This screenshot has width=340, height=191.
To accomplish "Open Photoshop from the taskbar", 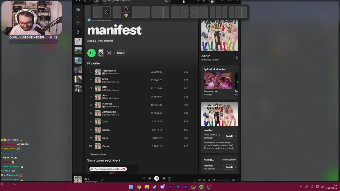I will click(x=178, y=187).
